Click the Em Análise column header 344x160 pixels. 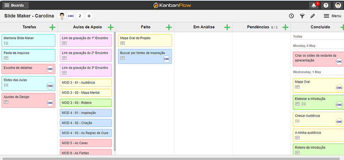pos(204,27)
